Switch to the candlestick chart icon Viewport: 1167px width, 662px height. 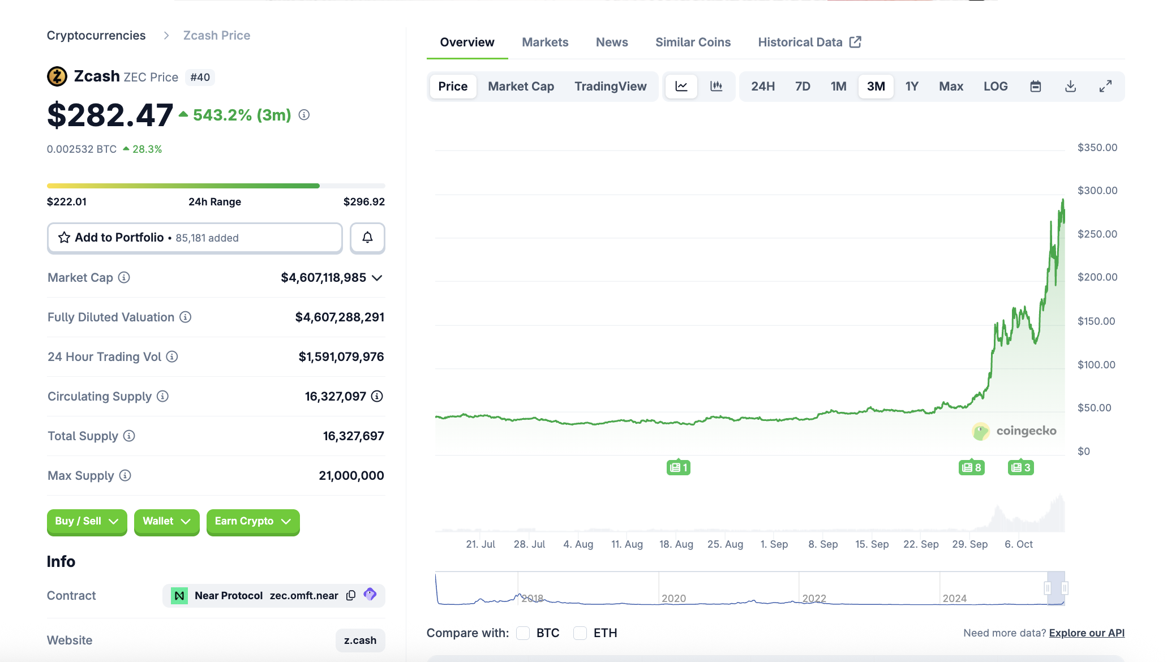click(x=716, y=87)
